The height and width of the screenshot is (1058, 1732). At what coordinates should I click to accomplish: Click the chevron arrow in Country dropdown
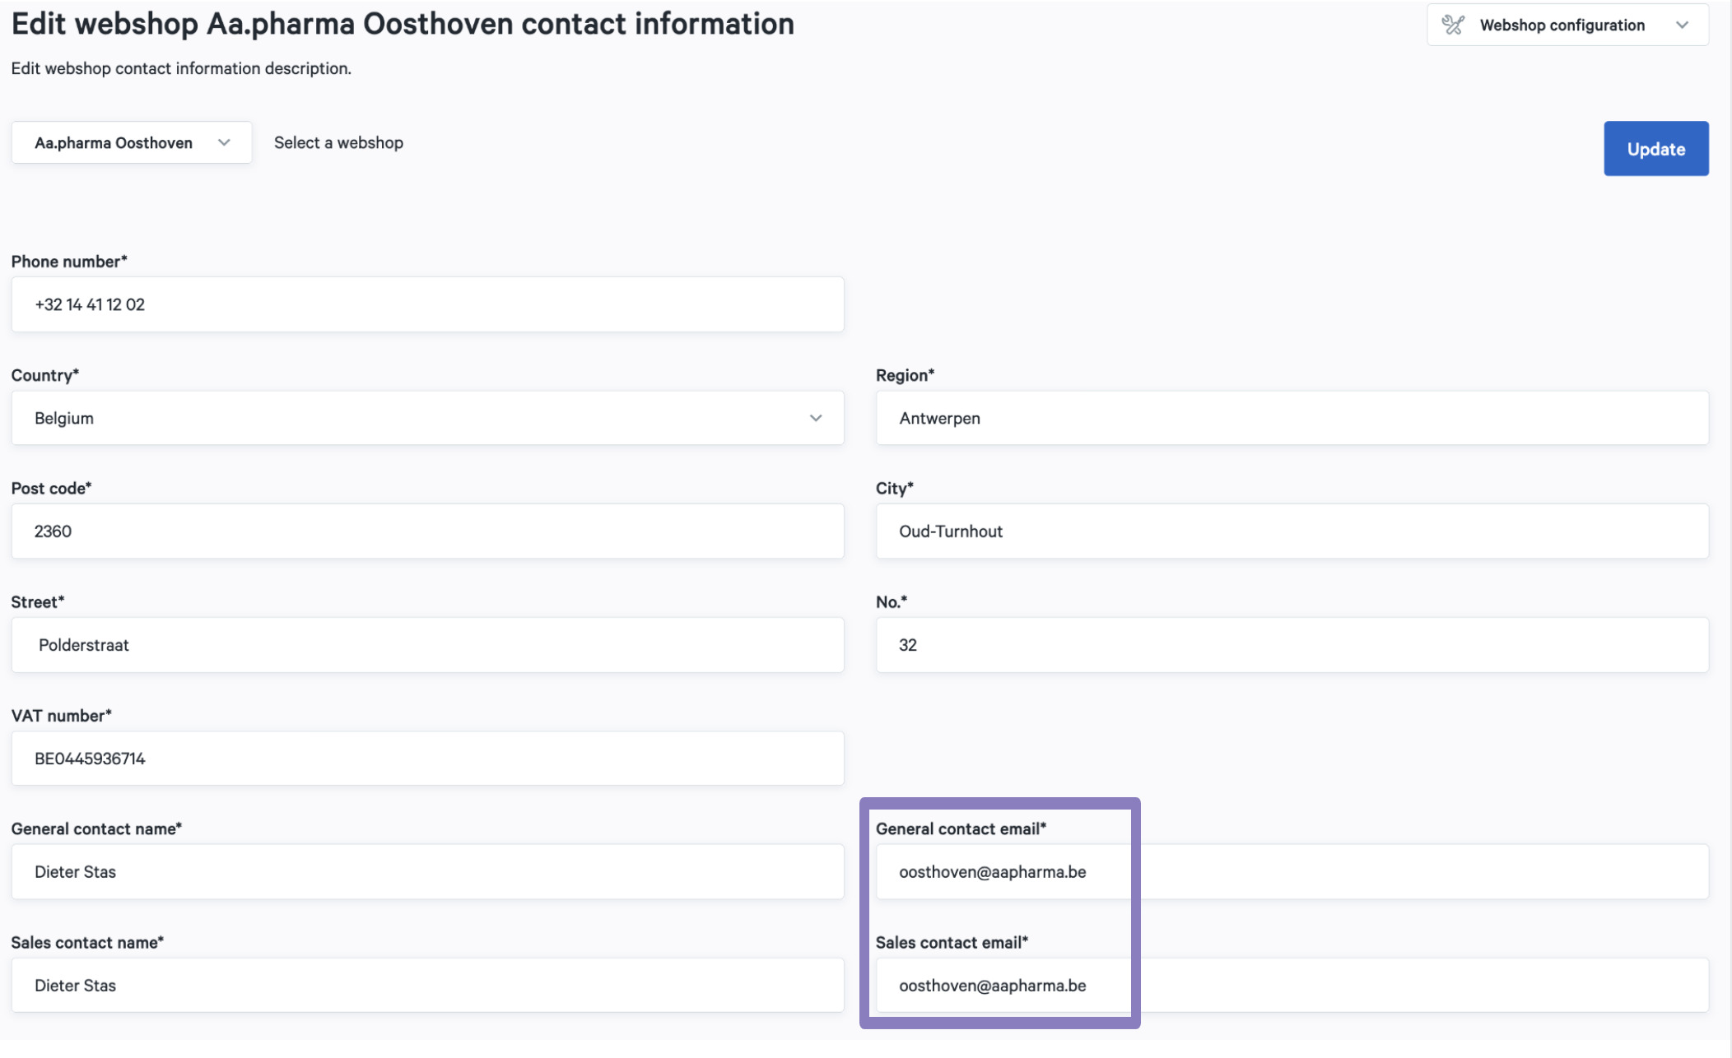click(815, 418)
